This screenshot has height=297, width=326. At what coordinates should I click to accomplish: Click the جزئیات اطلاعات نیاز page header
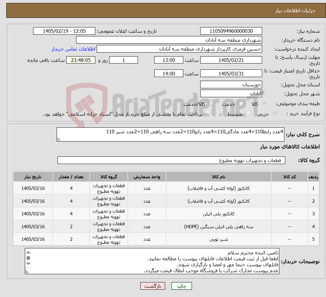coord(296,11)
